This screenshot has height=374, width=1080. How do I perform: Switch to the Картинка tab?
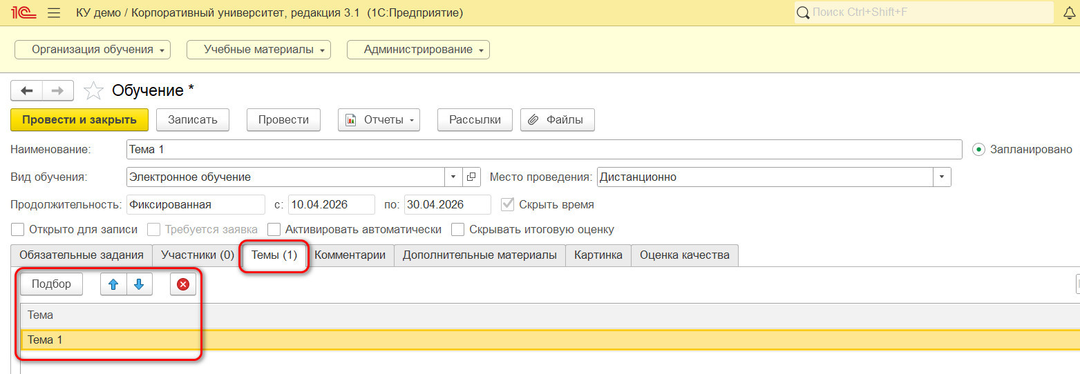[x=598, y=255]
